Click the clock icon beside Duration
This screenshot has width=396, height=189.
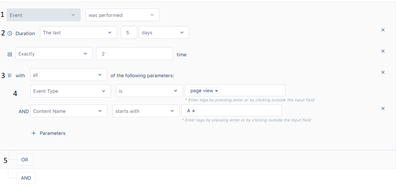[10, 33]
